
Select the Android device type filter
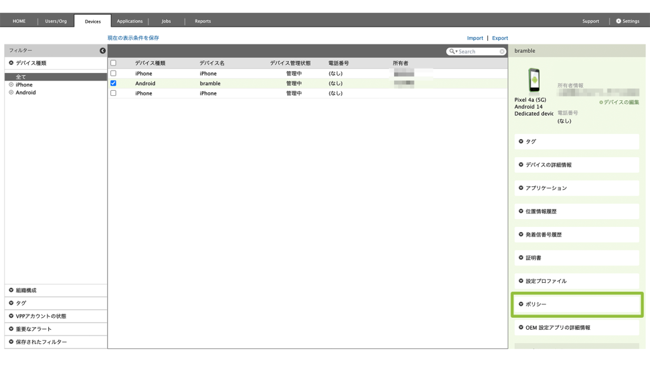click(x=25, y=93)
